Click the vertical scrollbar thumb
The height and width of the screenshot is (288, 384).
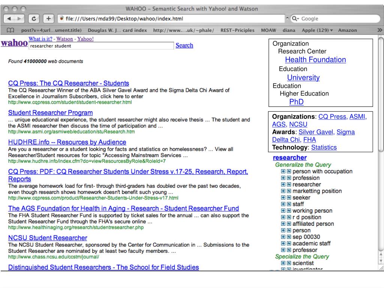[381, 94]
